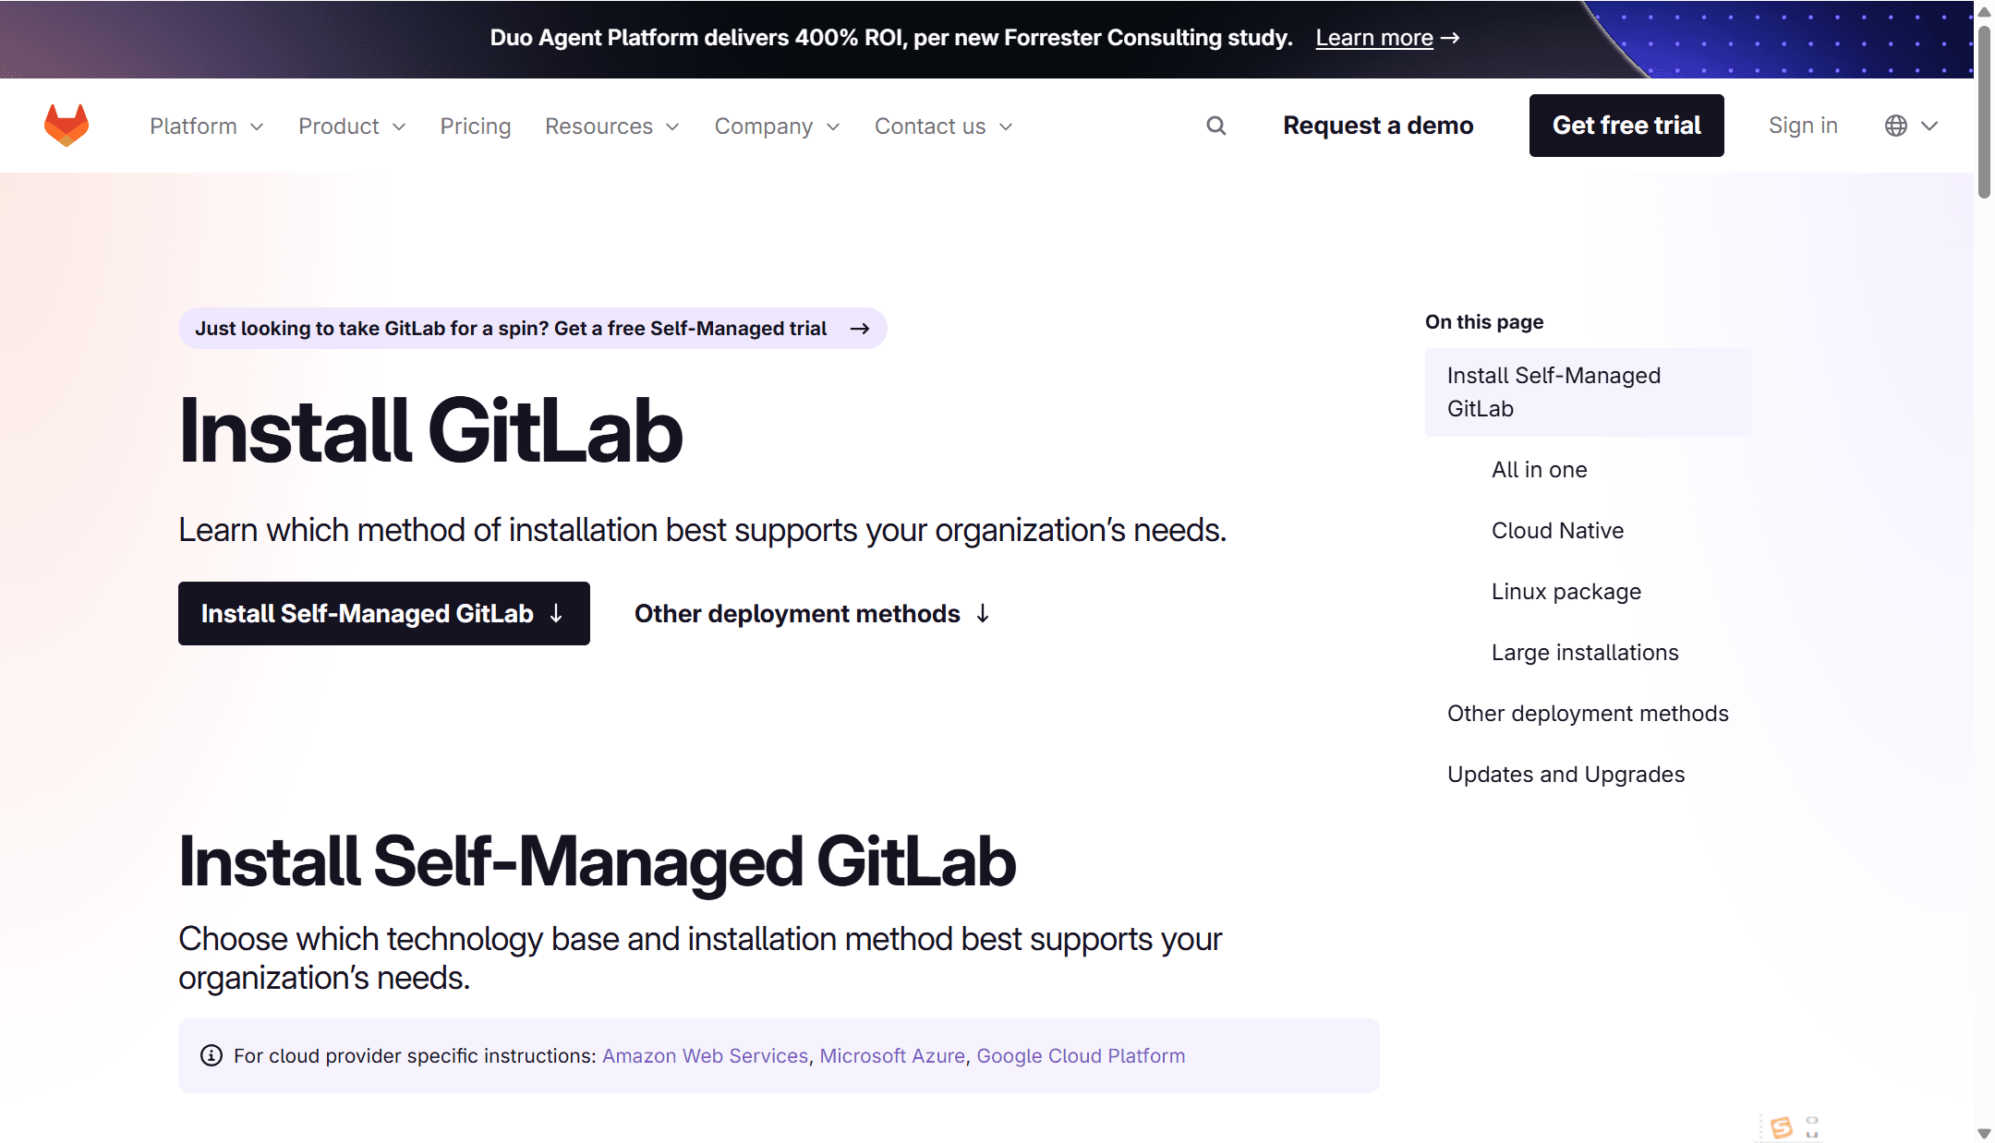This screenshot has width=1995, height=1143.
Task: Jump to Other deployment methods button
Action: click(813, 614)
